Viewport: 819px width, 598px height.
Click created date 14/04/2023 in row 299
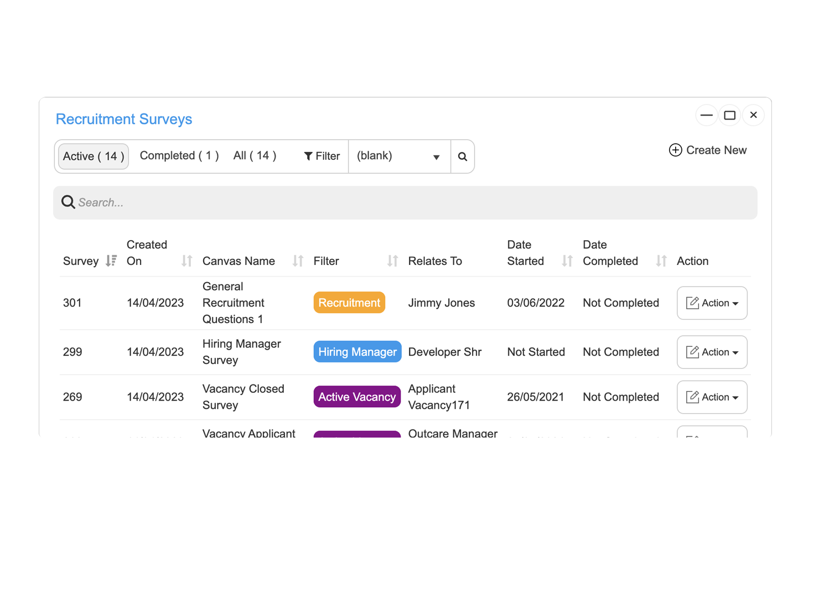click(155, 352)
